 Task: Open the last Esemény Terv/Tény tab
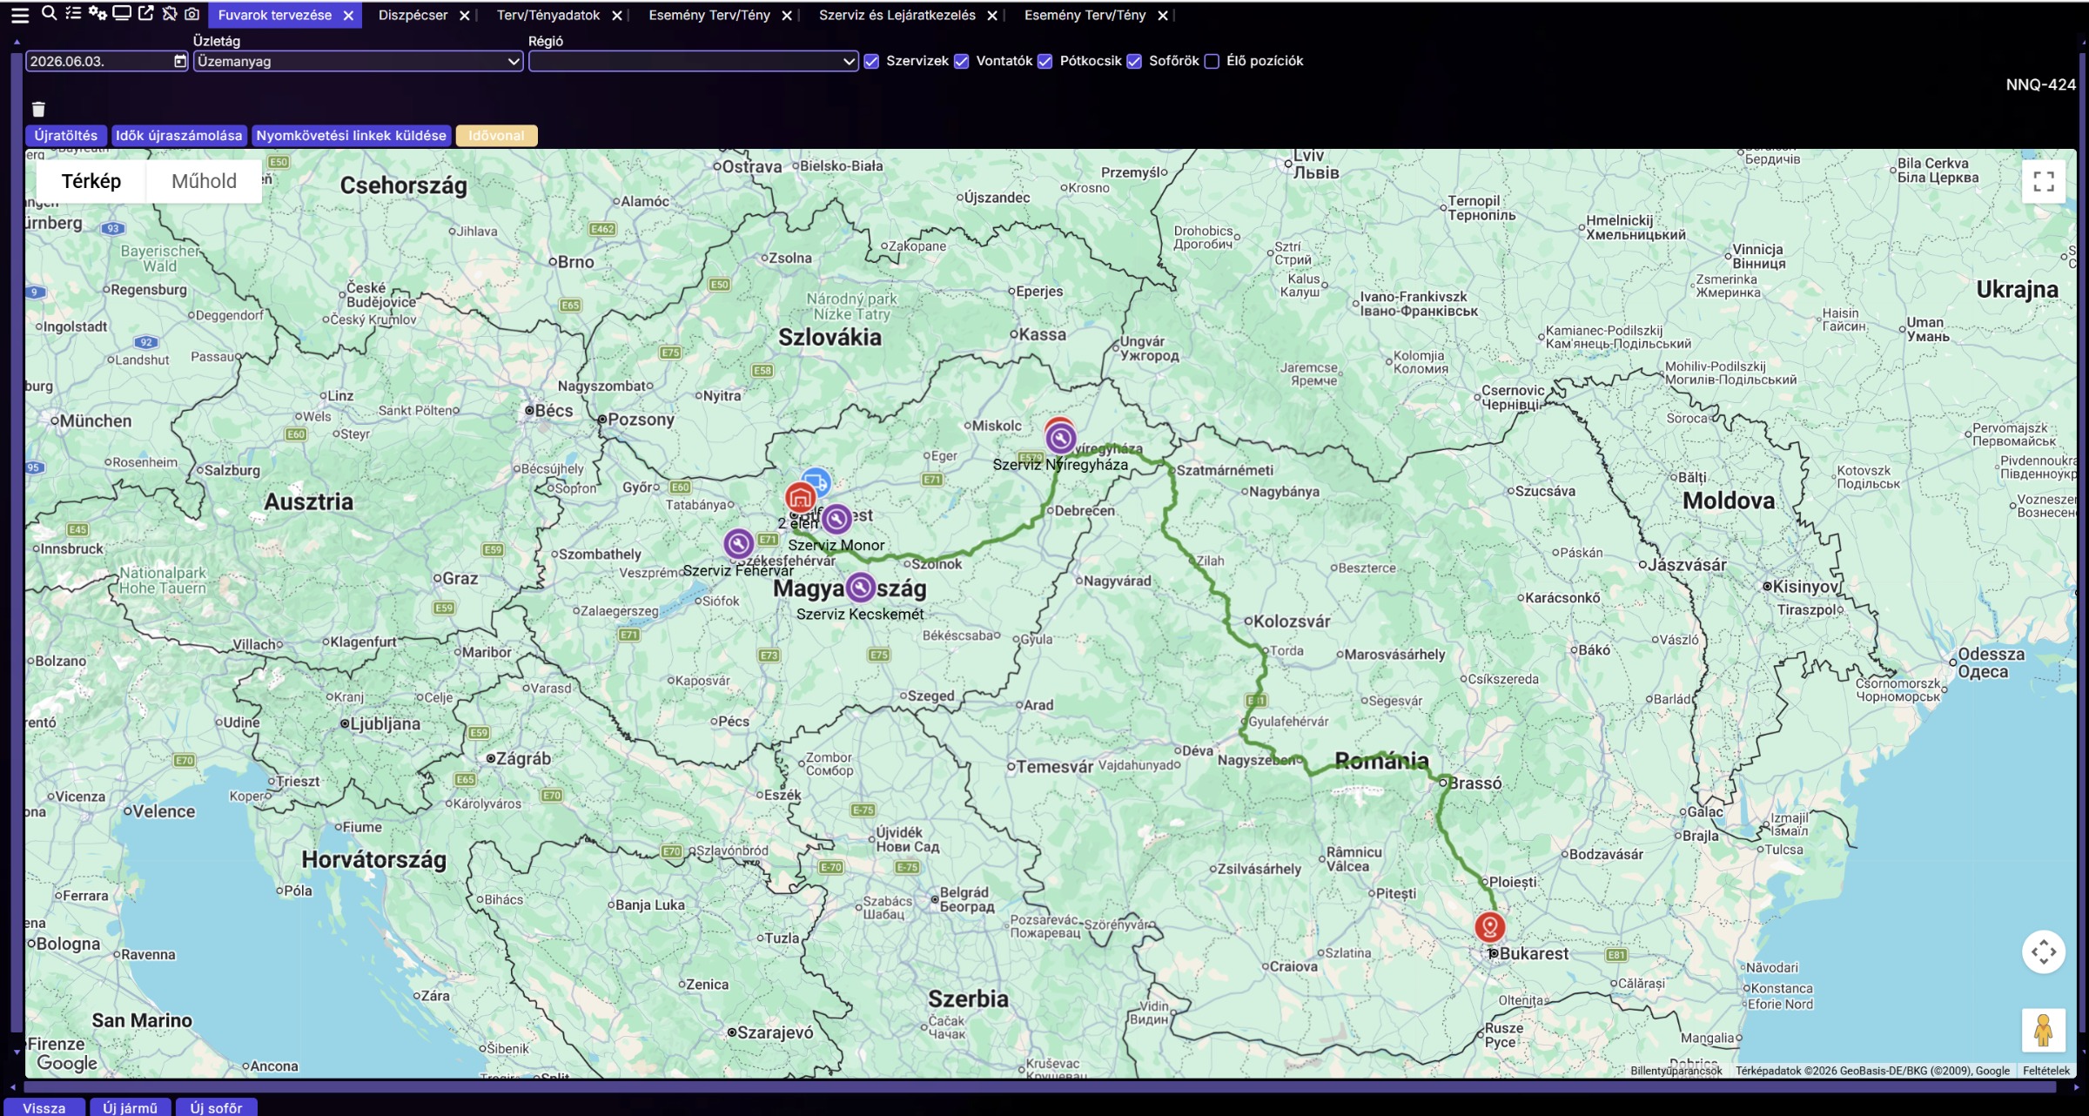pyautogui.click(x=1085, y=15)
